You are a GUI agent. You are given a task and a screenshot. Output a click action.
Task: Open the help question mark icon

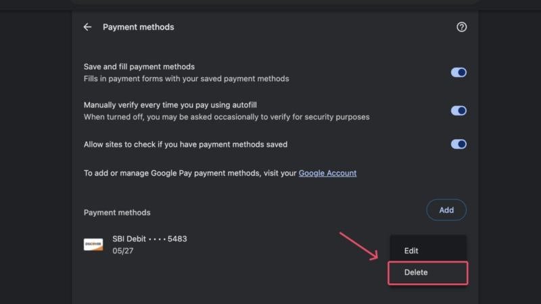tap(462, 27)
